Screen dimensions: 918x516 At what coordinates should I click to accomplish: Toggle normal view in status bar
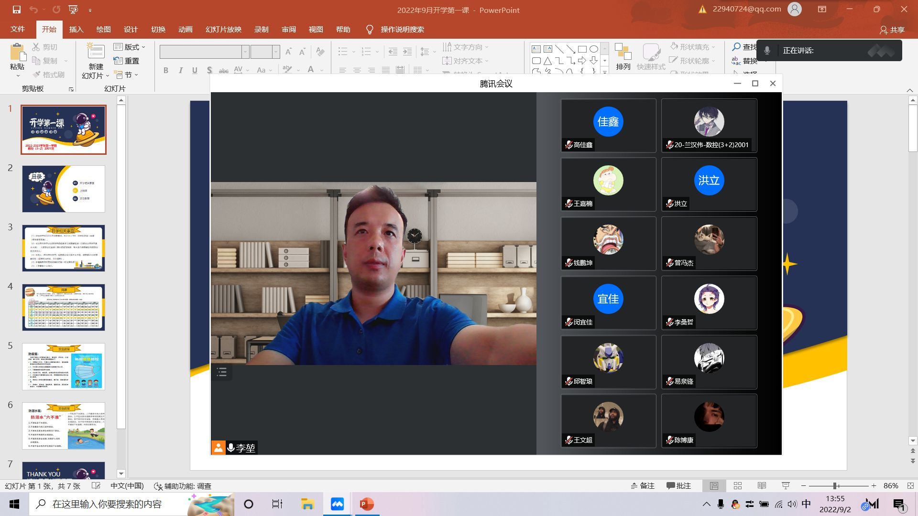coord(714,485)
